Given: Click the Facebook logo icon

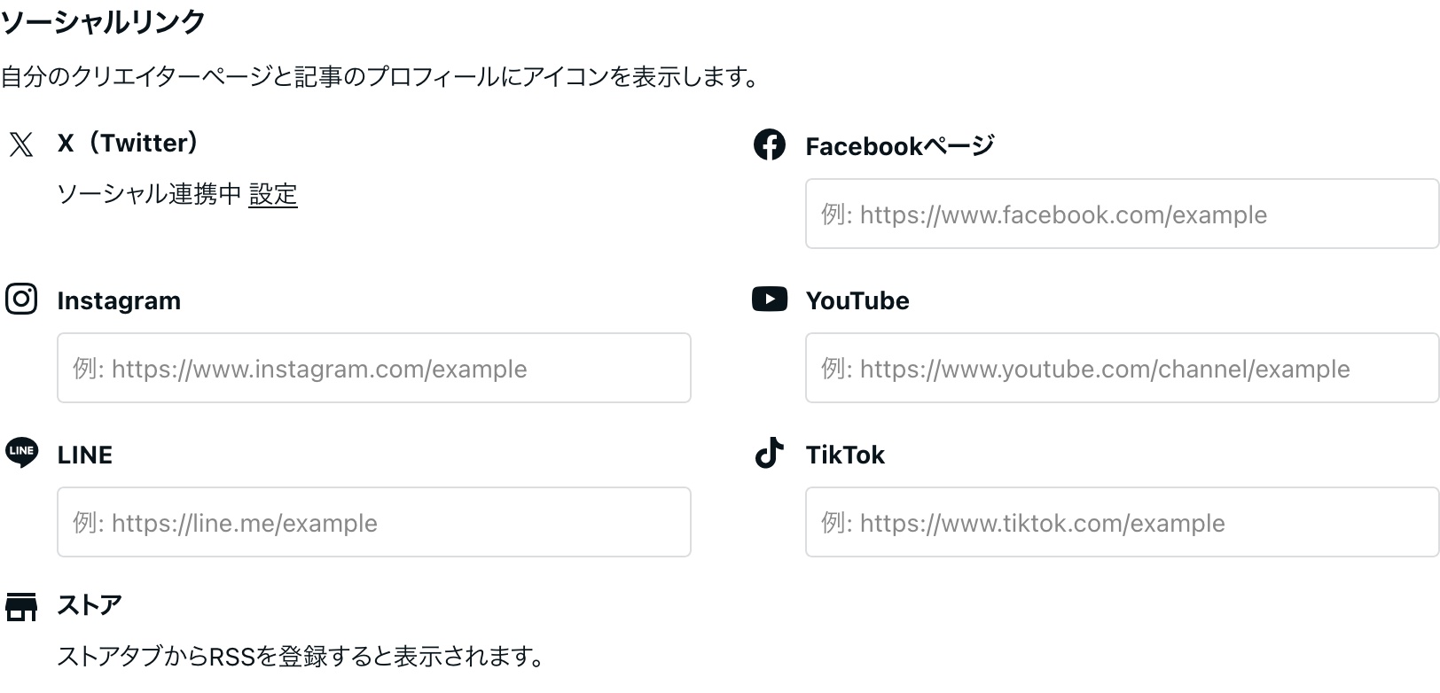Looking at the screenshot, I should [769, 144].
